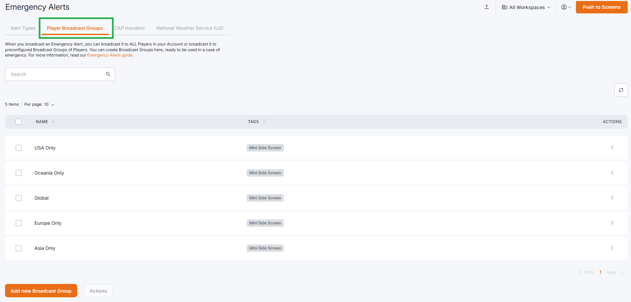Open actions menu for Asia Only row

612,248
